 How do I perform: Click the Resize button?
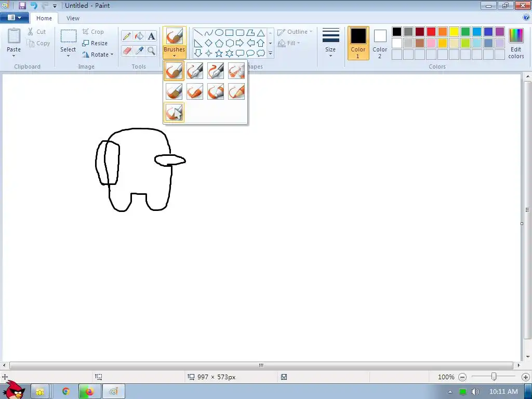coord(95,43)
